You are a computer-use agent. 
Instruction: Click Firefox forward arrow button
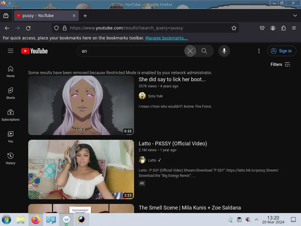tap(18, 28)
